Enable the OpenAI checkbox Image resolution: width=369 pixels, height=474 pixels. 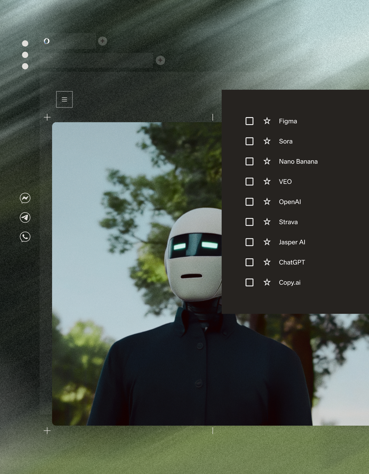[x=250, y=202]
